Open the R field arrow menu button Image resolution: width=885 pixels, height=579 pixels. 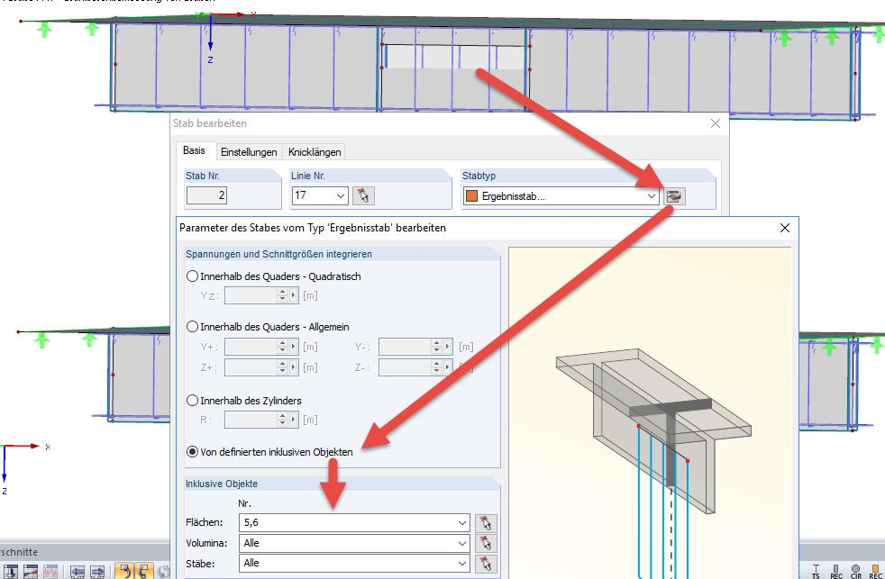coord(294,420)
